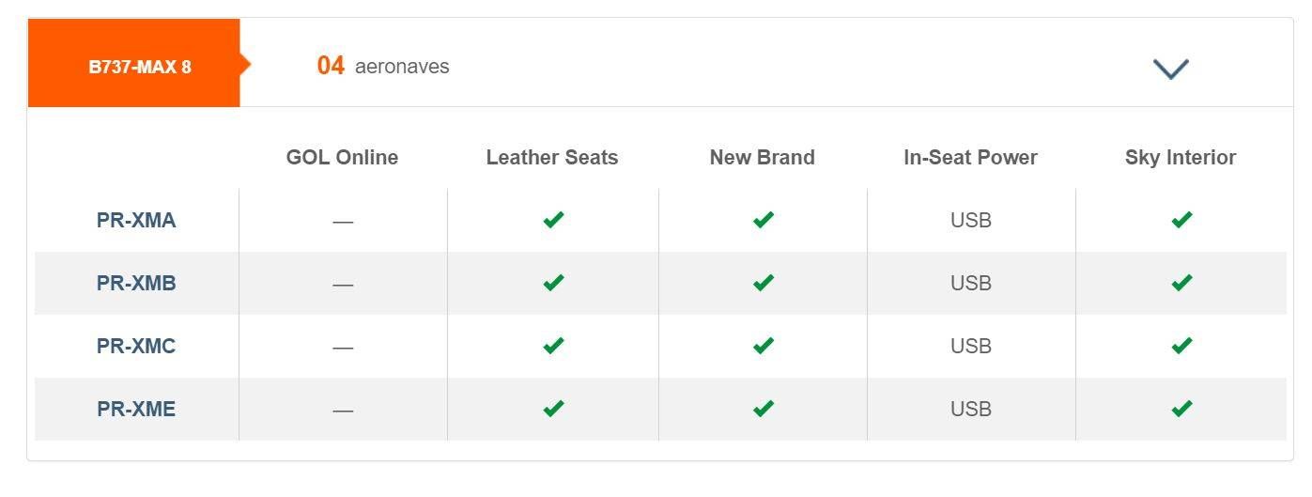Click GOL Online dash for PR-XMA
Screen dimensions: 1312x497
343,222
